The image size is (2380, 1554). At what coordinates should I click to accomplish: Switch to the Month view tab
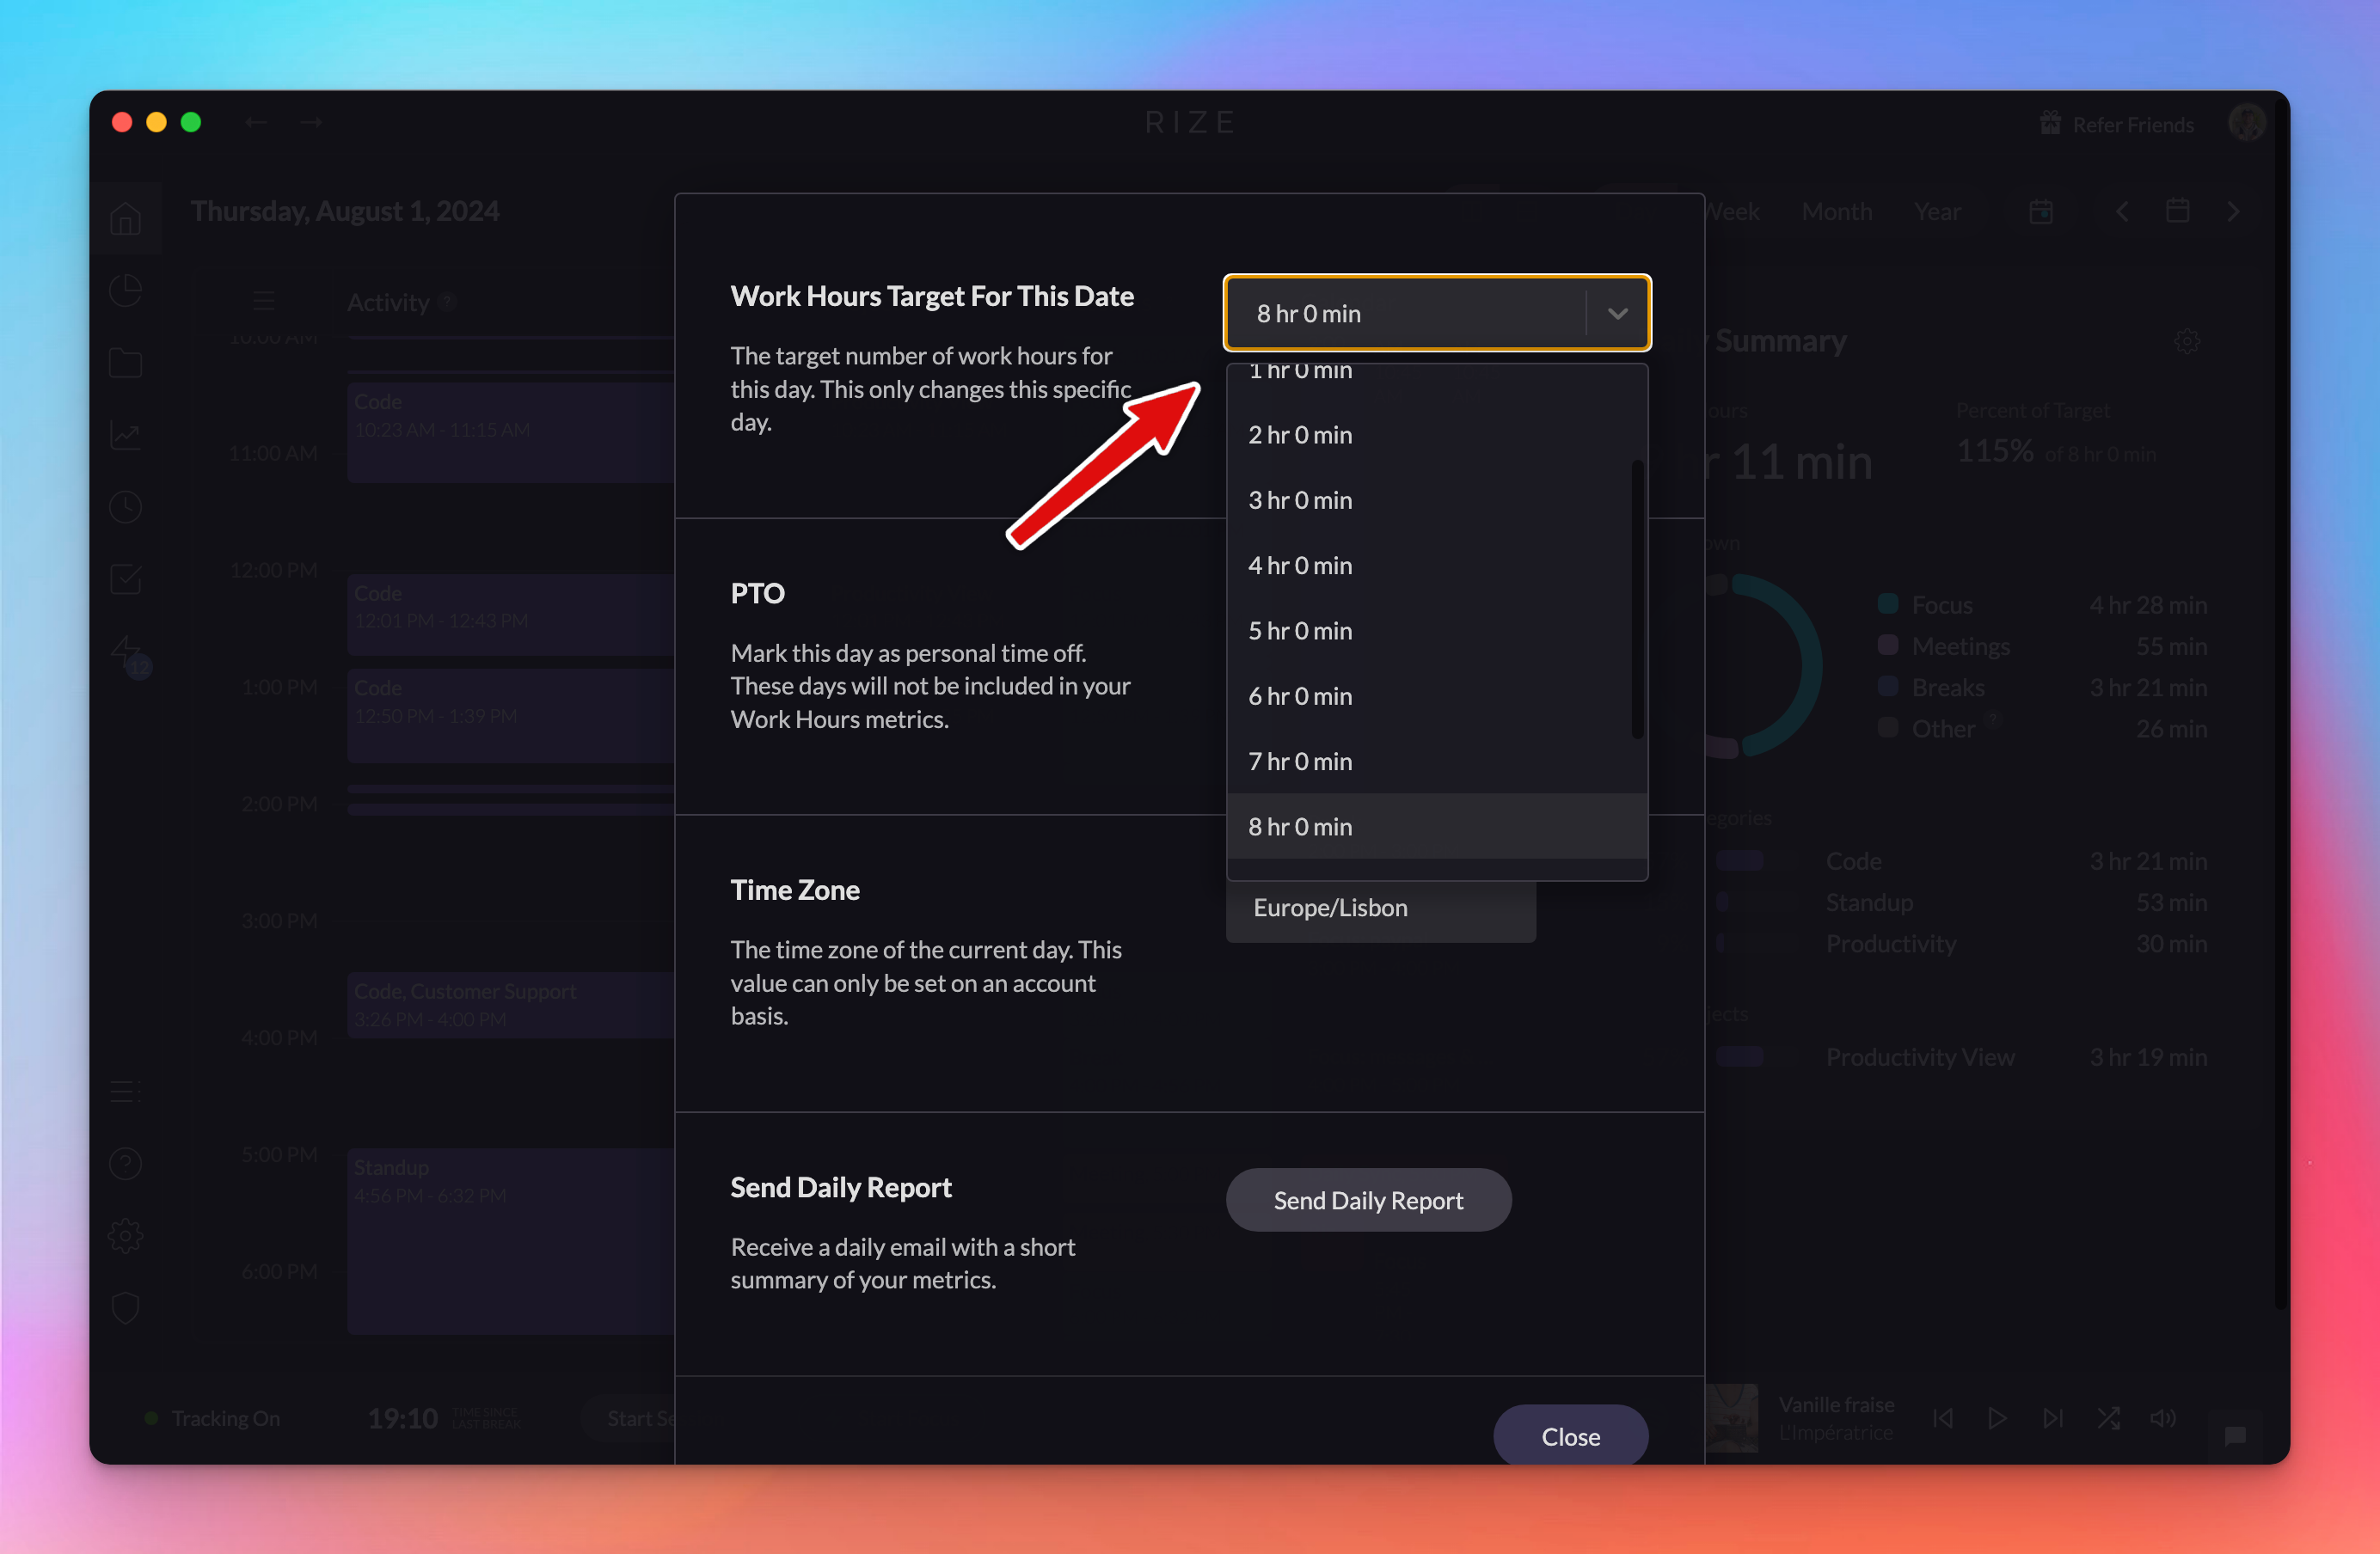[x=1837, y=211]
